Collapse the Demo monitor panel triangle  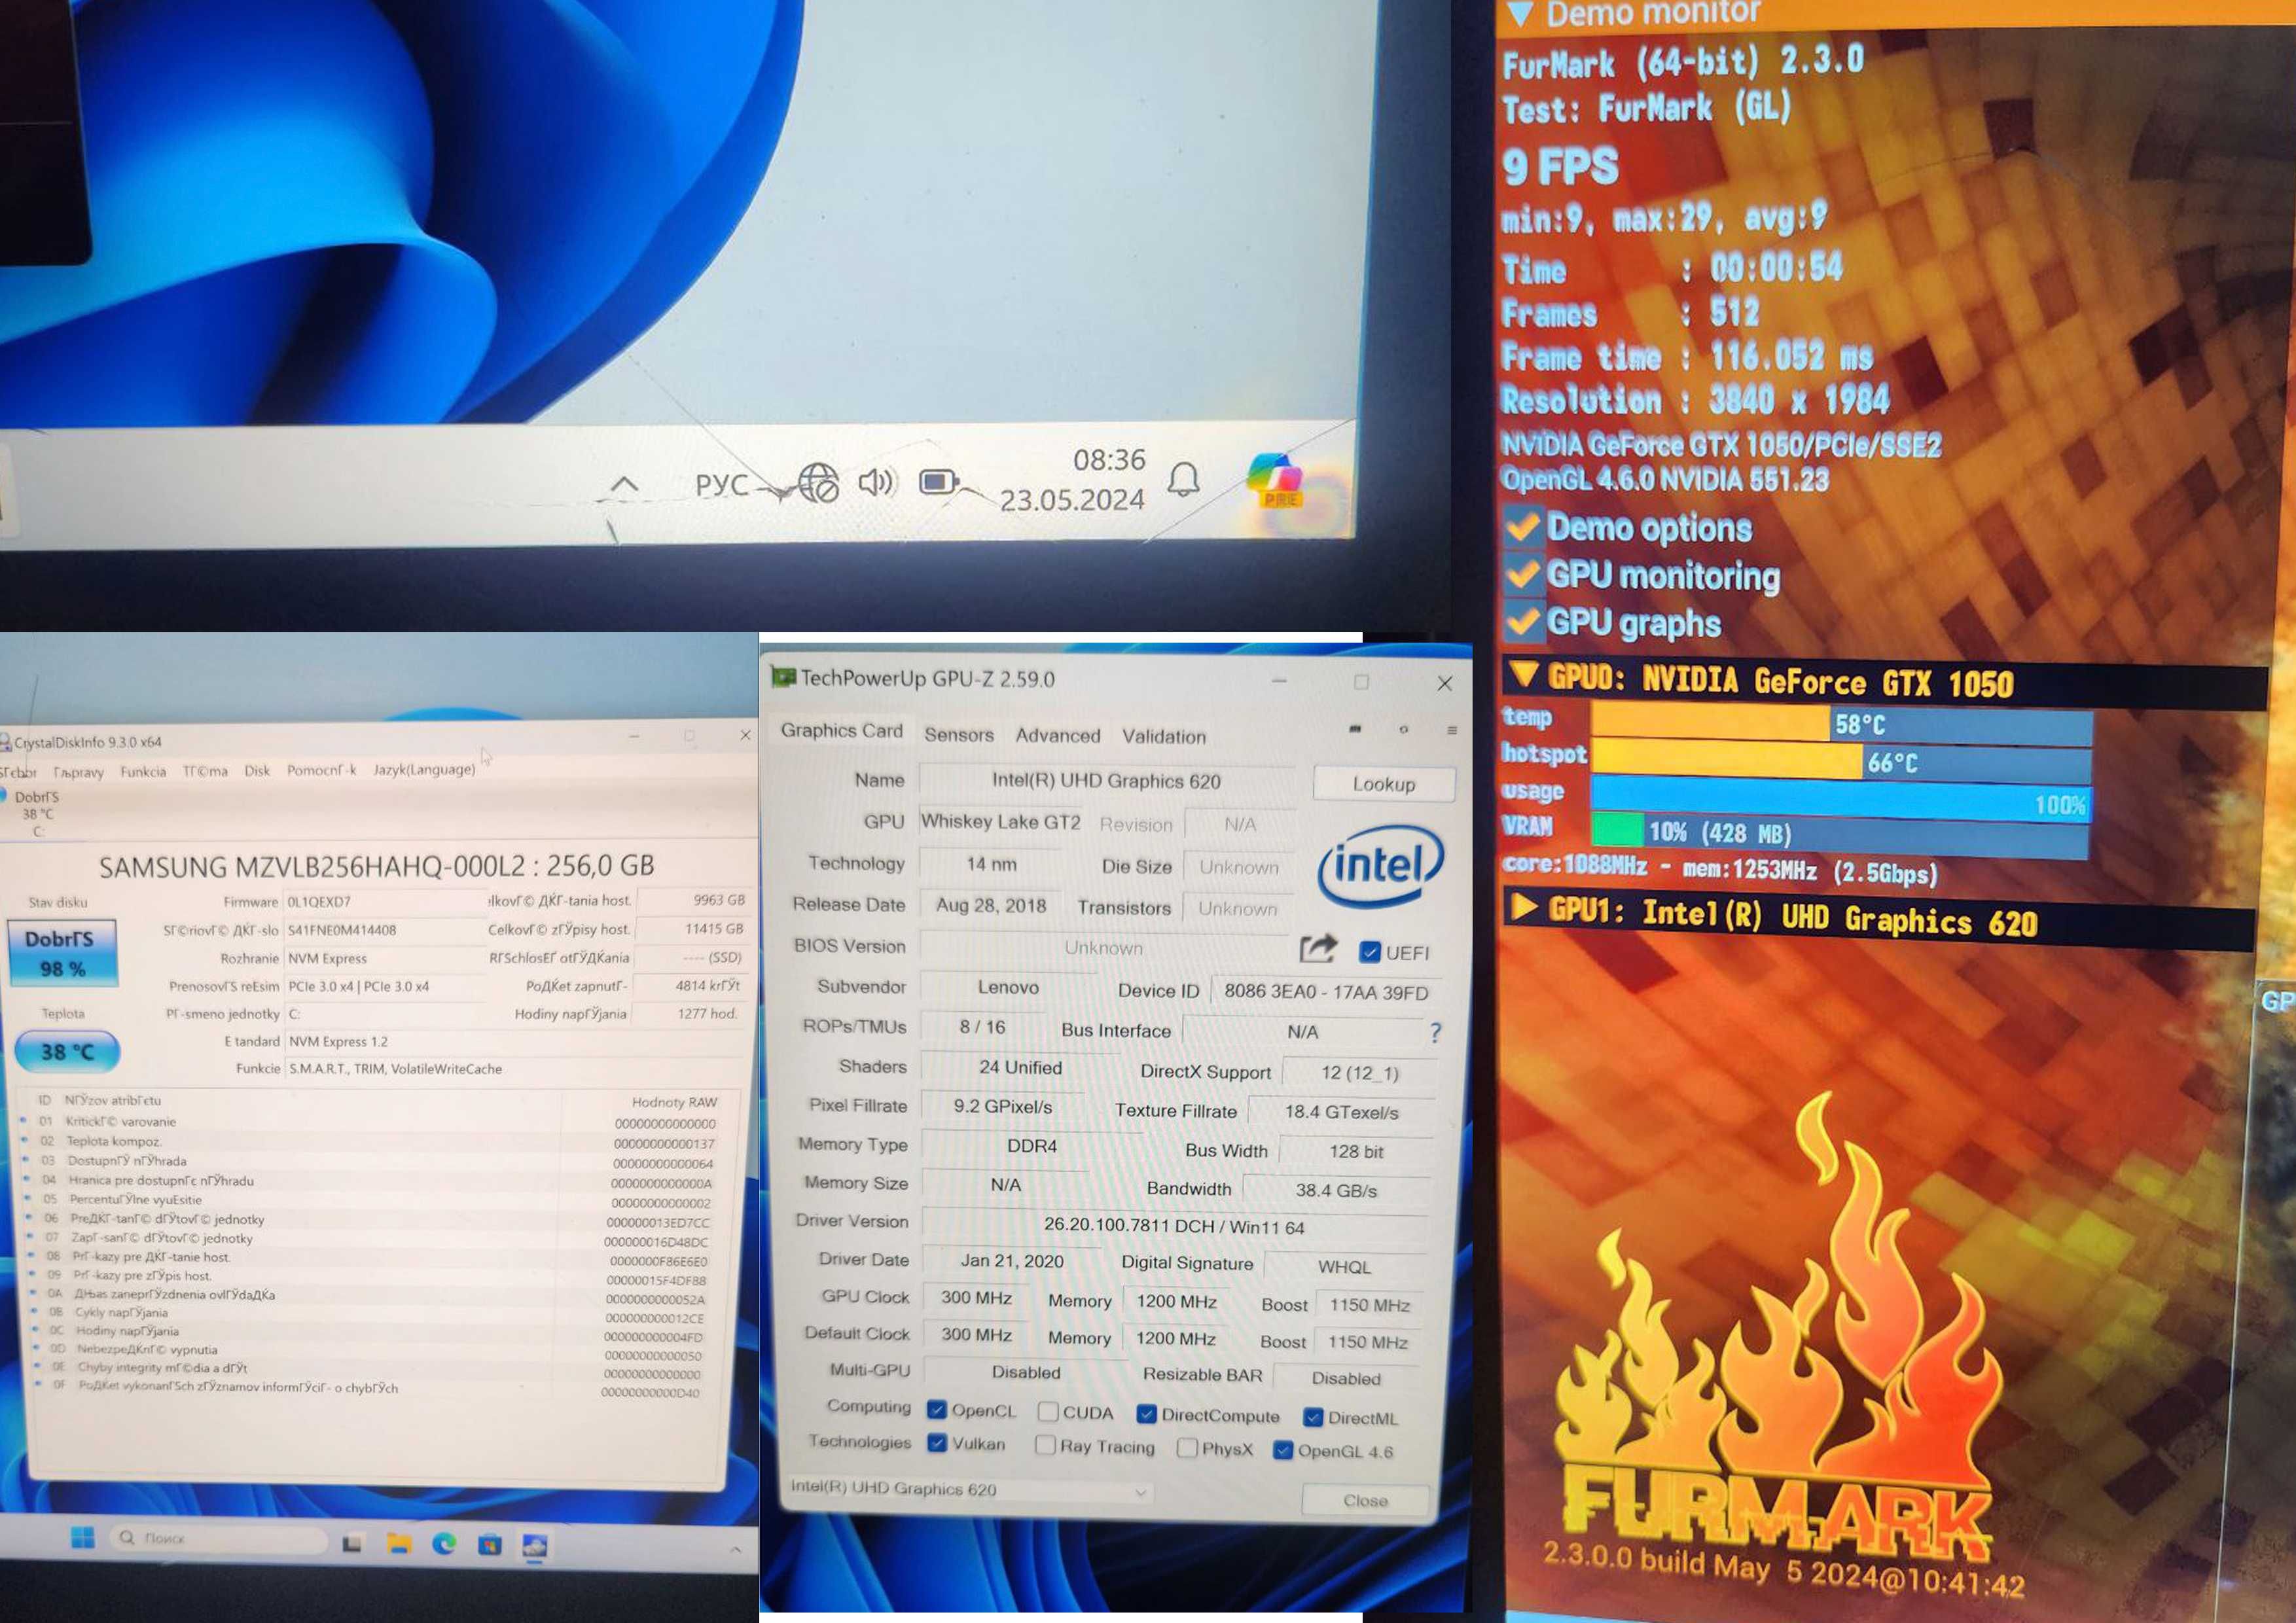click(x=1520, y=13)
